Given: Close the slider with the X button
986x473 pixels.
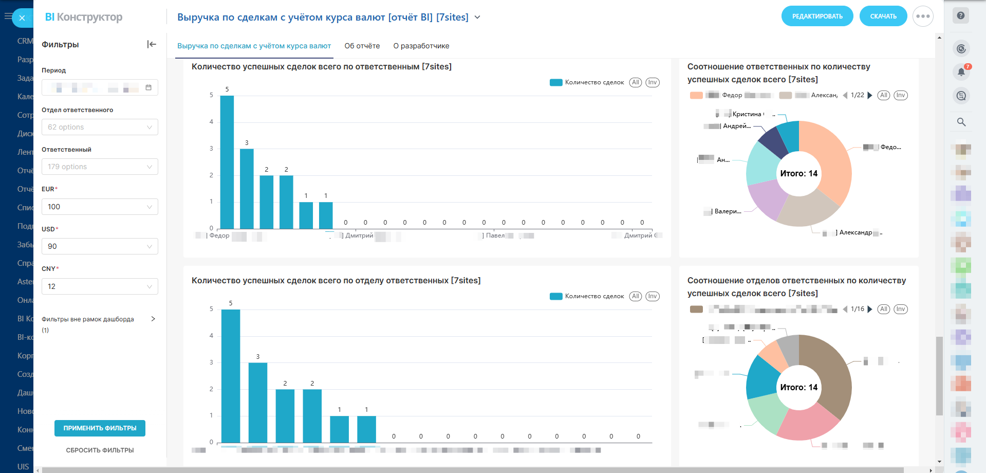Looking at the screenshot, I should [22, 18].
